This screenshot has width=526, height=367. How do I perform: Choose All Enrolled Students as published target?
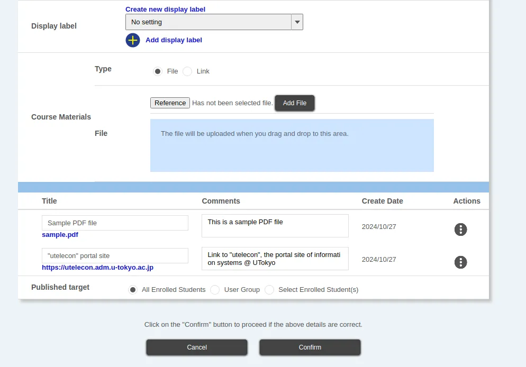pos(133,290)
